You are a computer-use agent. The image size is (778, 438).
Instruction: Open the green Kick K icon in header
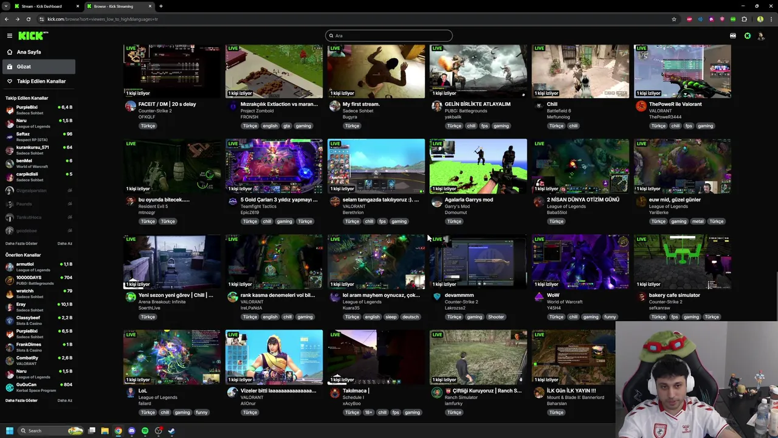coord(748,36)
